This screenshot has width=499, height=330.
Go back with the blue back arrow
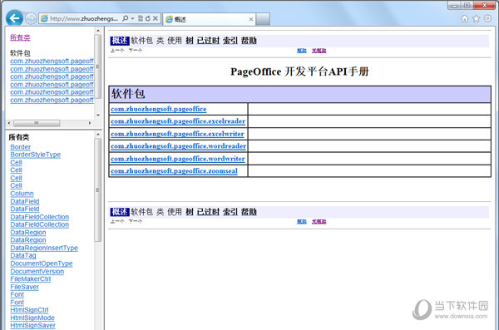tap(14, 18)
